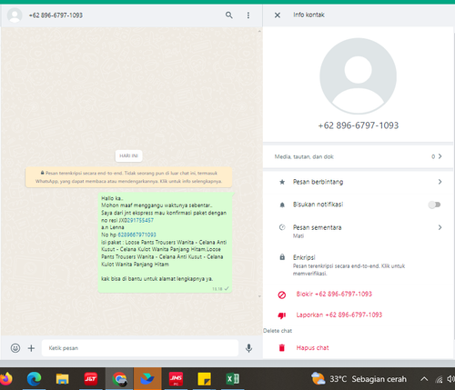
Task: Click the chat header number +62 896-6797-1093
Action: [x=56, y=15]
